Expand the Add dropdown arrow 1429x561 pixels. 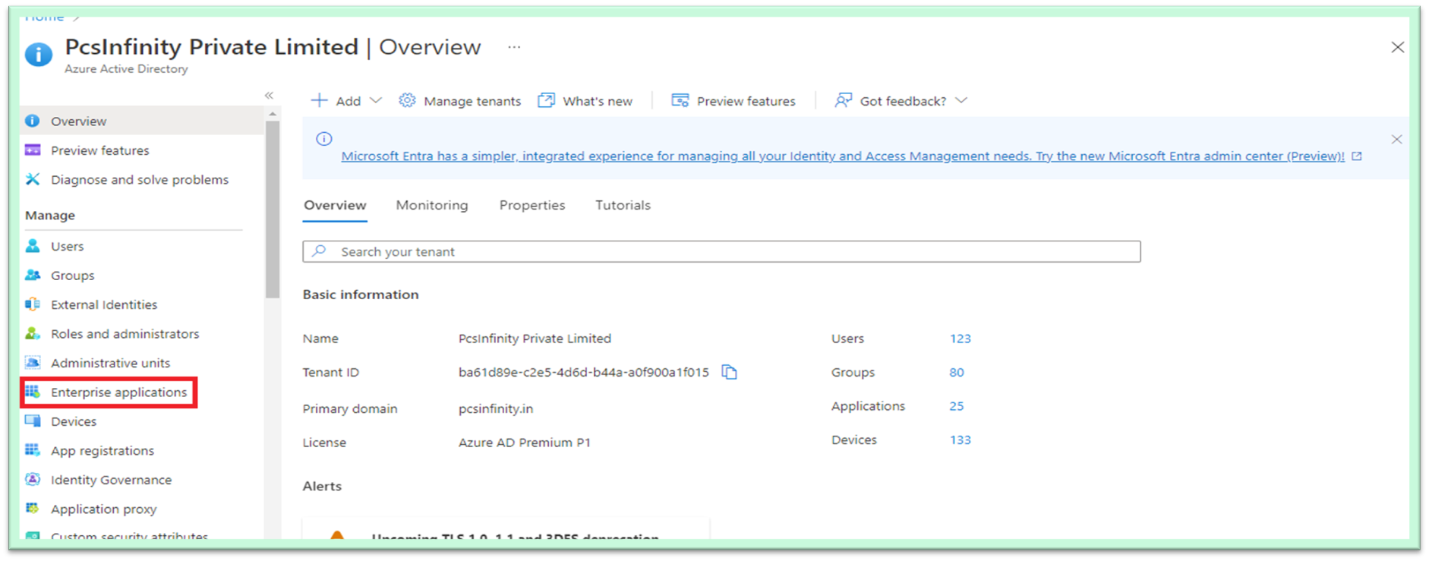375,100
